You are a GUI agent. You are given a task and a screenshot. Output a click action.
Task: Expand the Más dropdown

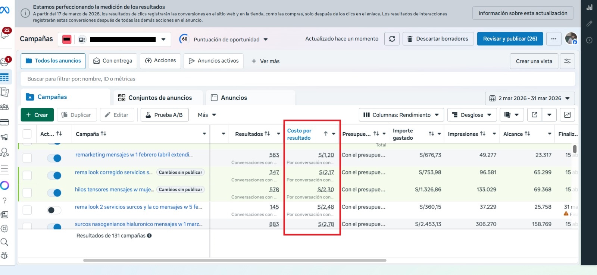tap(207, 115)
